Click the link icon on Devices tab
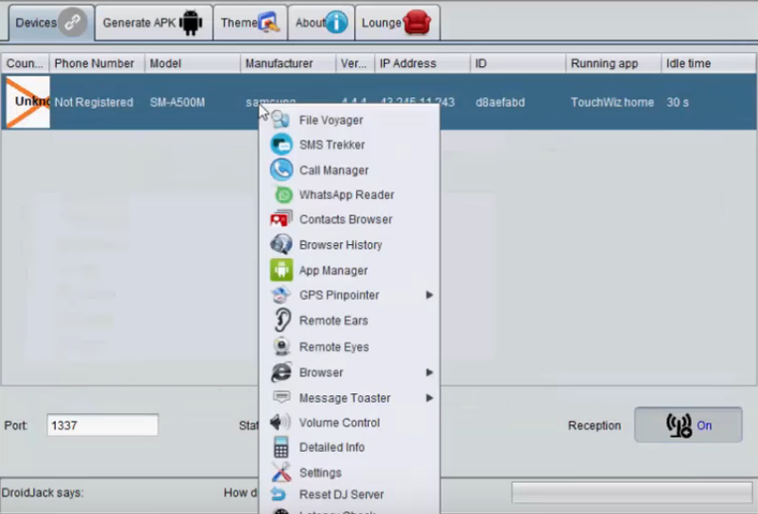Image resolution: width=758 pixels, height=514 pixels. [x=73, y=23]
